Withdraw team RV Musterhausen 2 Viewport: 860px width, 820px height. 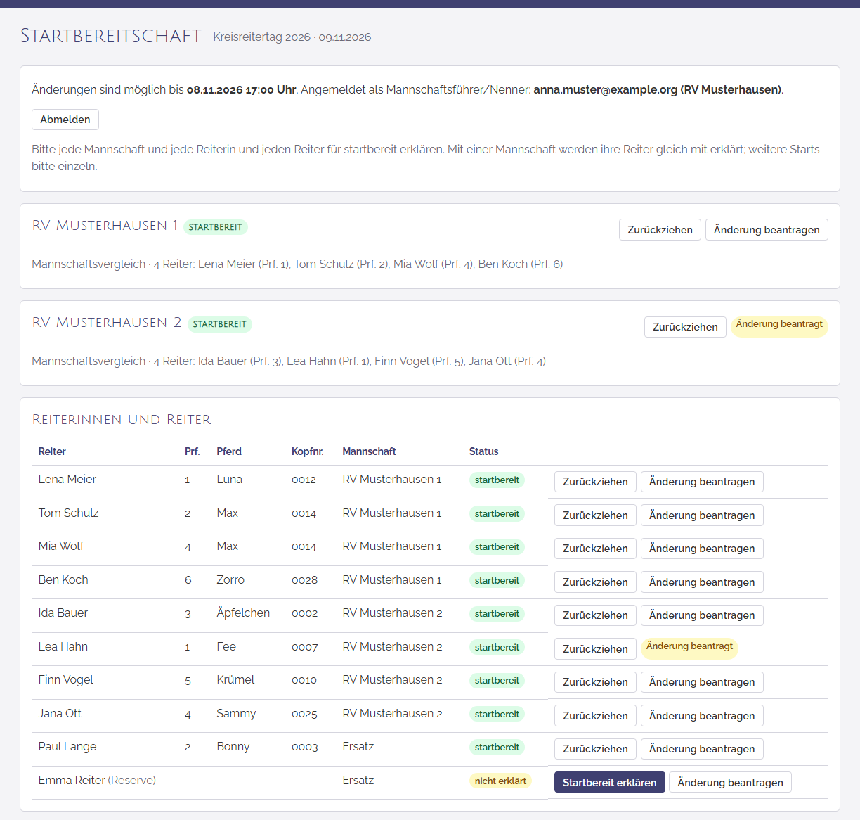click(685, 327)
